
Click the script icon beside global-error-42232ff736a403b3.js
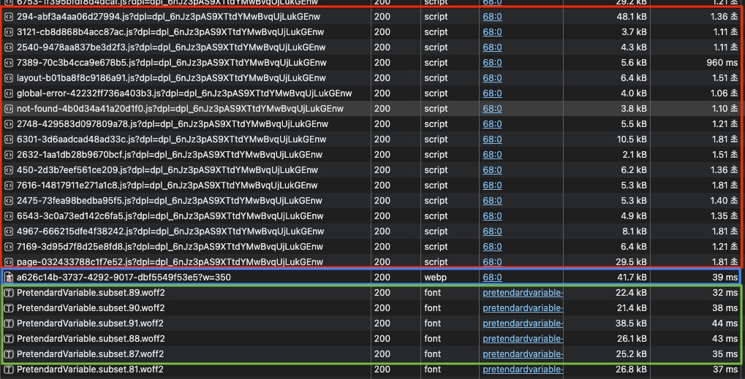pos(8,93)
